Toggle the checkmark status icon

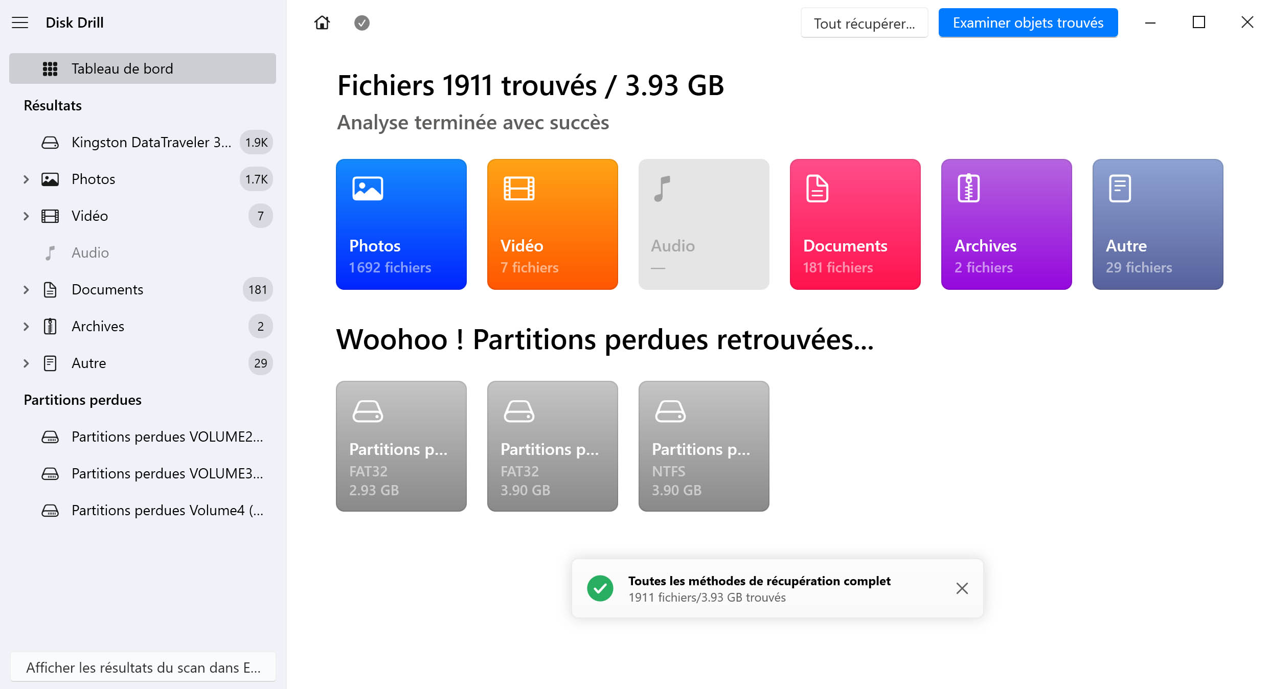click(362, 23)
